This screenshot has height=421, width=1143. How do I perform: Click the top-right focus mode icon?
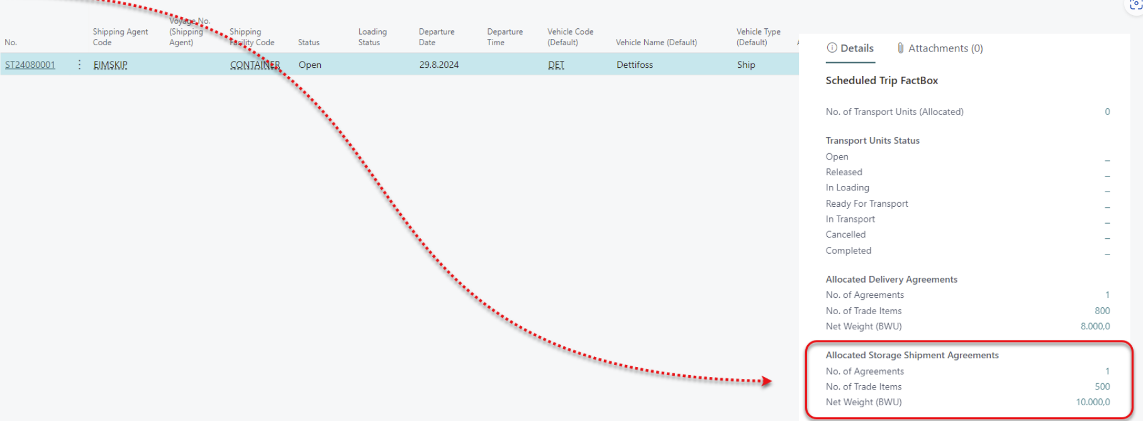(1136, 4)
